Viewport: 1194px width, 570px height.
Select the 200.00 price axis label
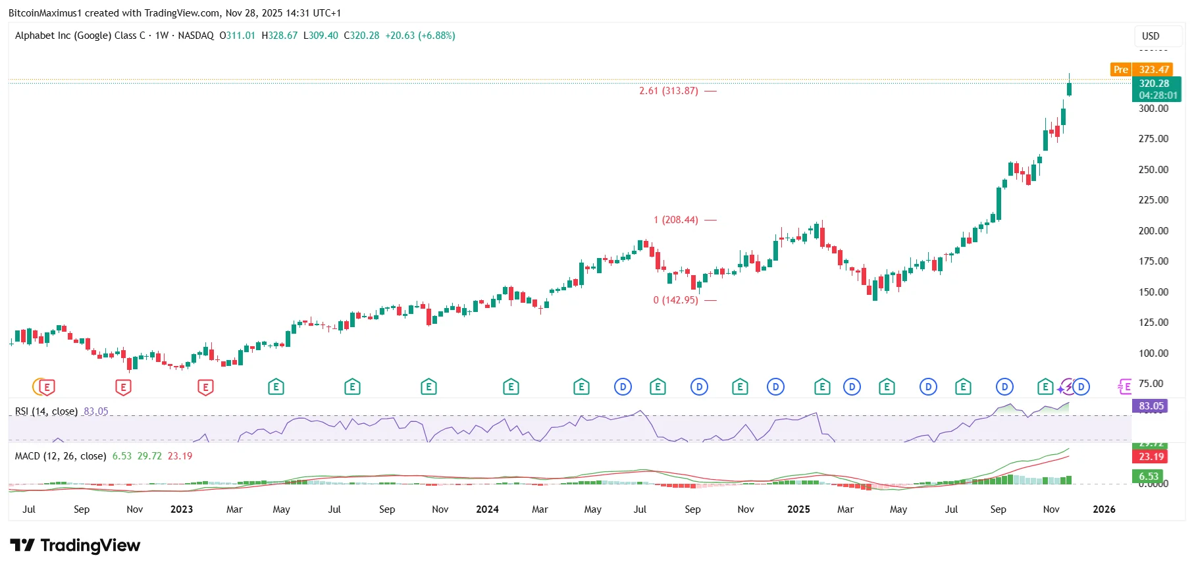coord(1154,231)
